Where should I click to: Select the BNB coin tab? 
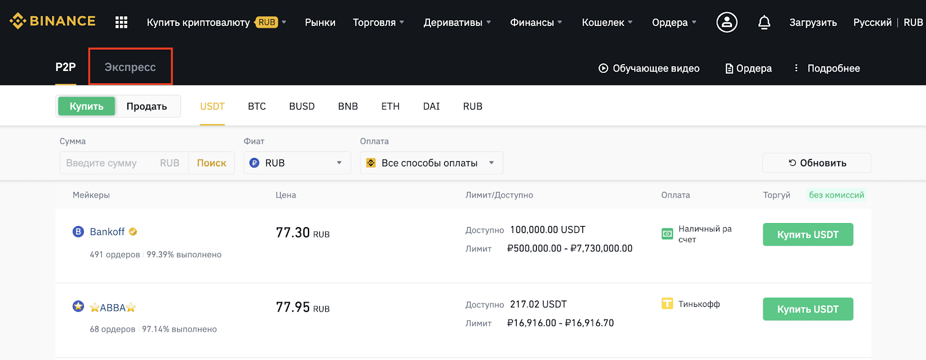point(348,106)
